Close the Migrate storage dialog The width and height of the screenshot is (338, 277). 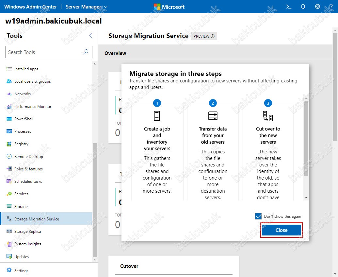click(281, 230)
